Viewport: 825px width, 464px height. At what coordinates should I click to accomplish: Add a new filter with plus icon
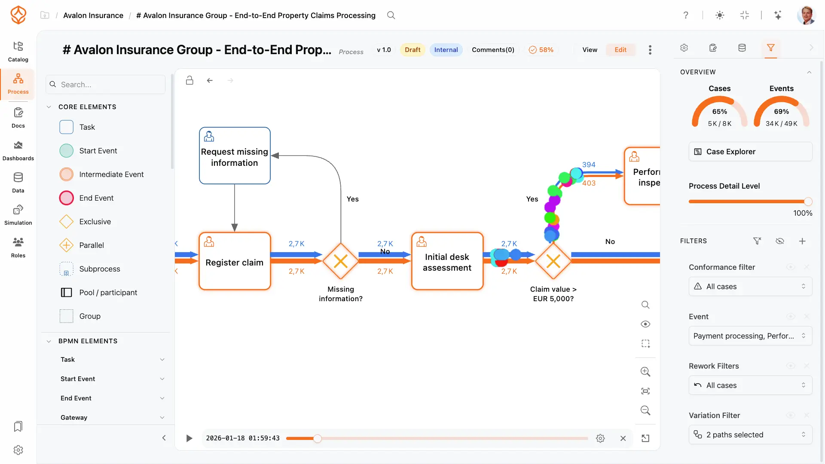(802, 241)
